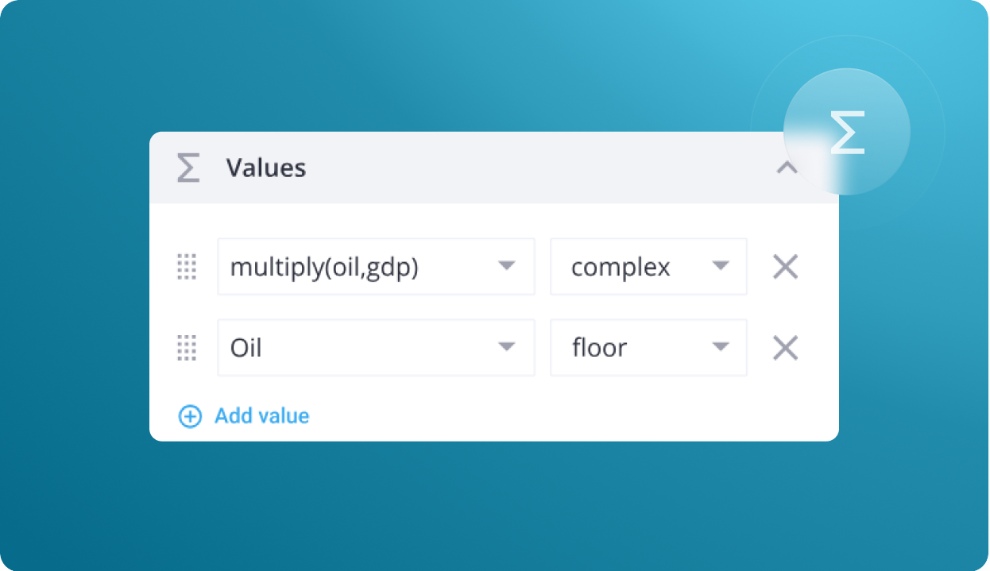This screenshot has height=571, width=990.
Task: Select the multiply(oil,gdp) text in the combo box
Action: coord(324,268)
